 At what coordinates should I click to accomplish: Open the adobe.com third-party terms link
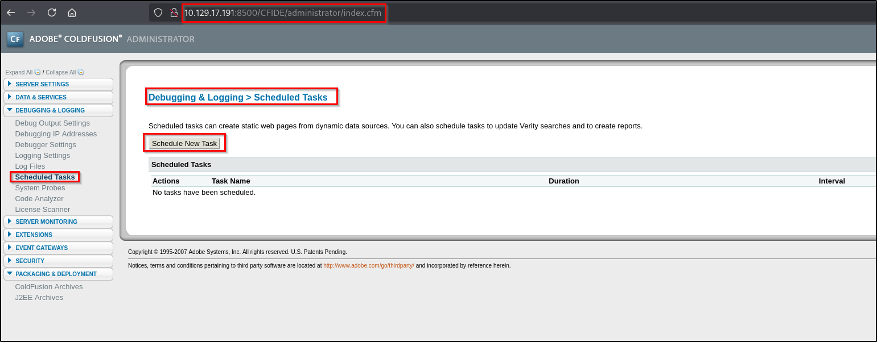(x=368, y=265)
